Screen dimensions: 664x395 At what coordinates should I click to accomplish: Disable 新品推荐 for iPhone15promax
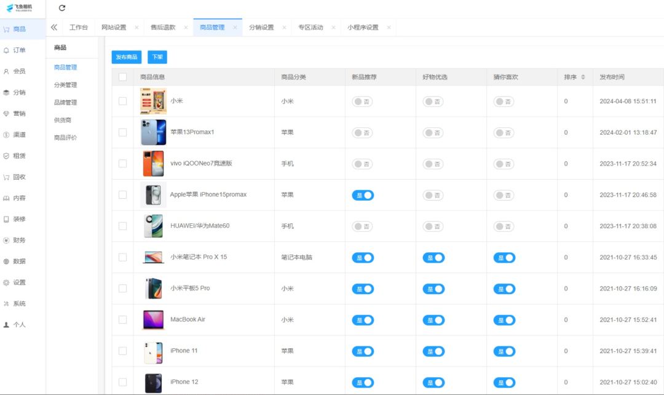363,196
